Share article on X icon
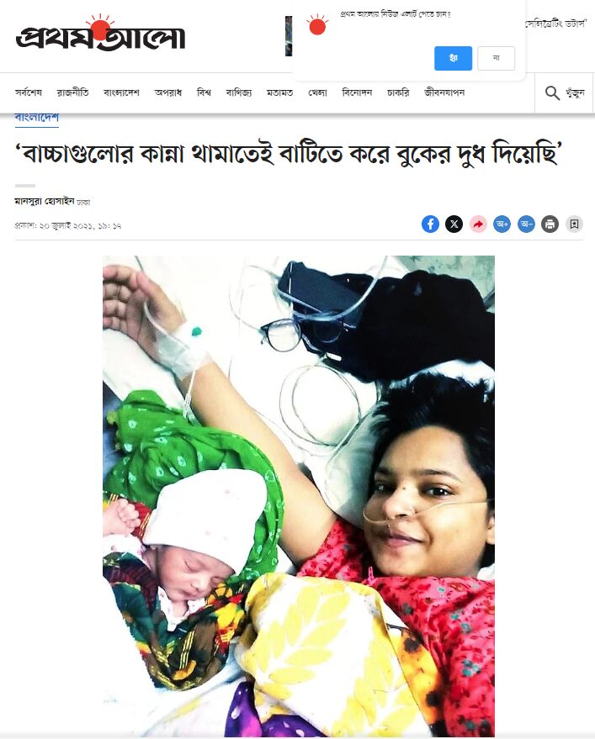Image resolution: width=595 pixels, height=739 pixels. tap(454, 224)
